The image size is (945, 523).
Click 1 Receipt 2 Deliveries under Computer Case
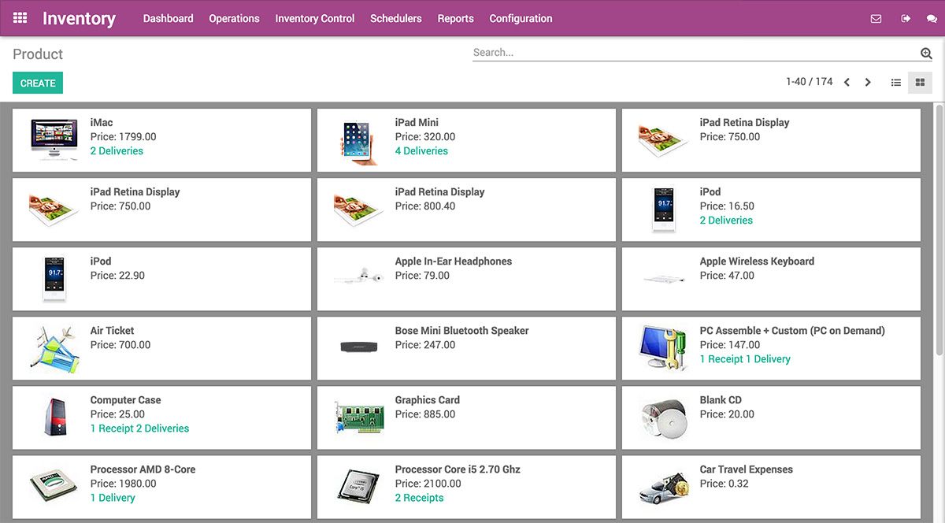(139, 428)
